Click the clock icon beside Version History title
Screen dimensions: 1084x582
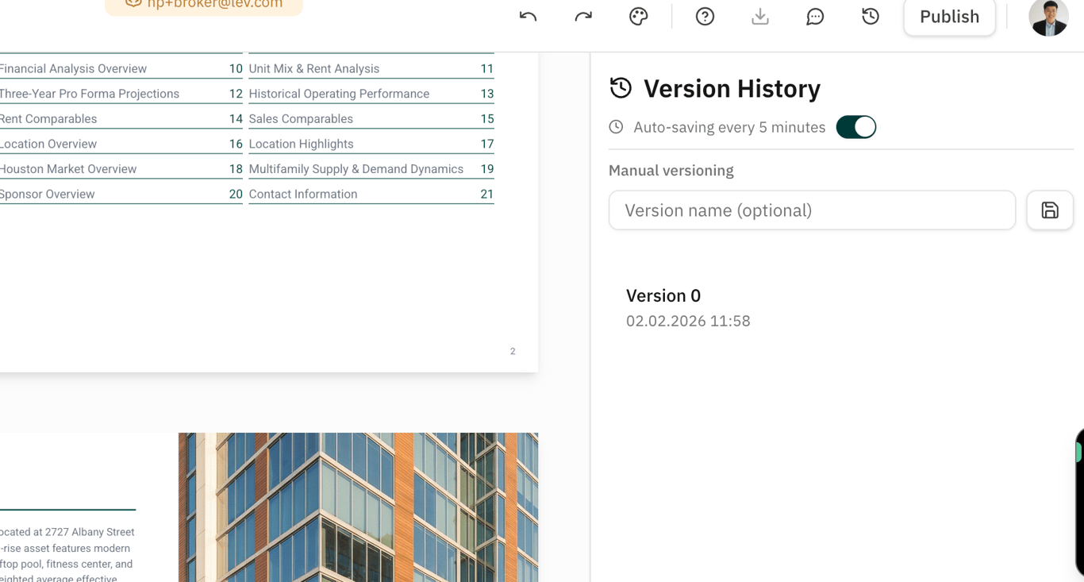coord(620,87)
